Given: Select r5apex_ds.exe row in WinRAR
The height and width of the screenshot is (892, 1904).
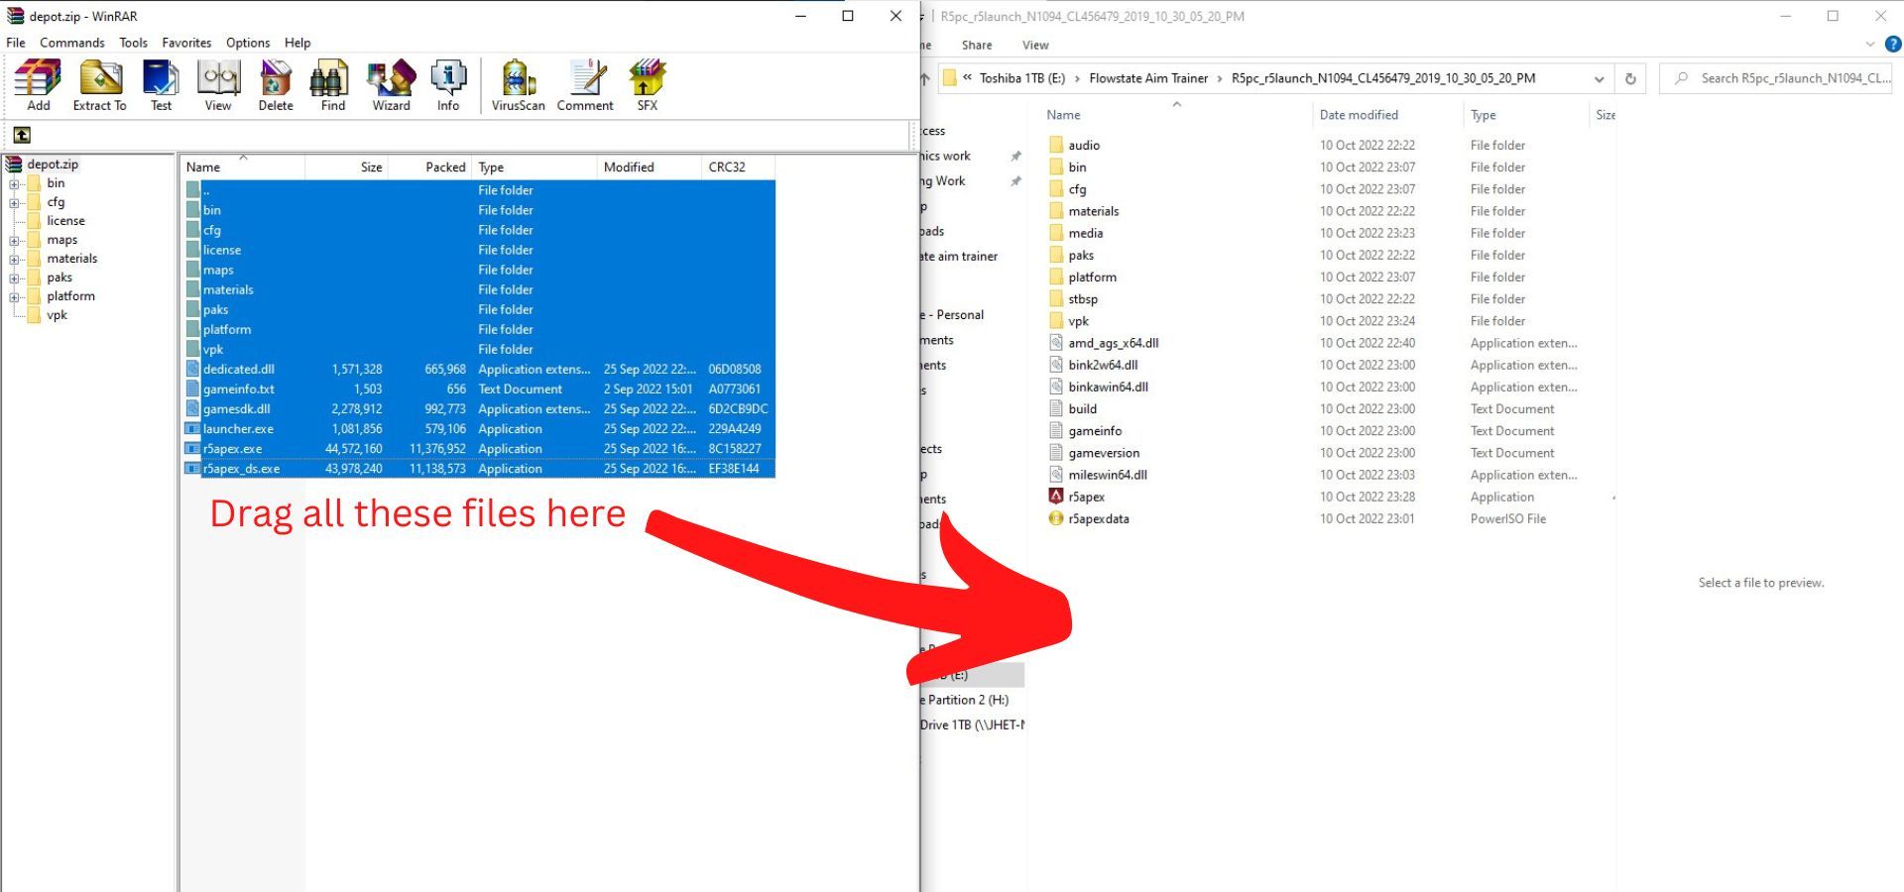Looking at the screenshot, I should click(x=479, y=469).
